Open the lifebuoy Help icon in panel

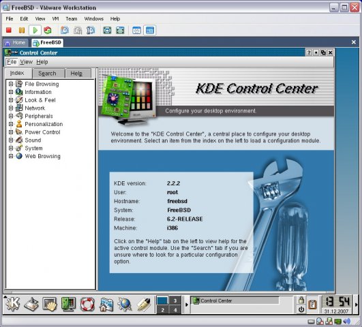point(87,304)
